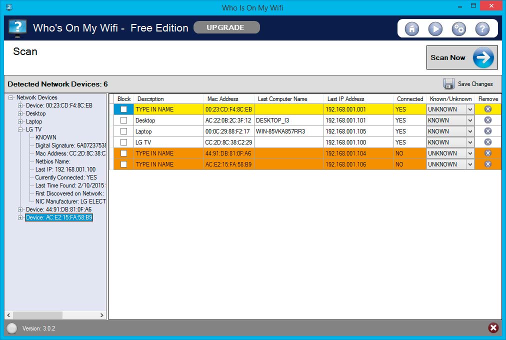Open Known/Unknown dropdown for 192.168.001.001

point(470,109)
